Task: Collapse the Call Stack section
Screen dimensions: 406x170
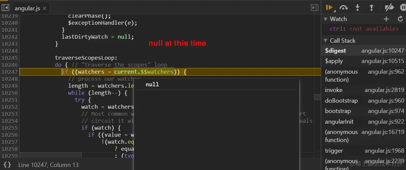Action: 326,41
